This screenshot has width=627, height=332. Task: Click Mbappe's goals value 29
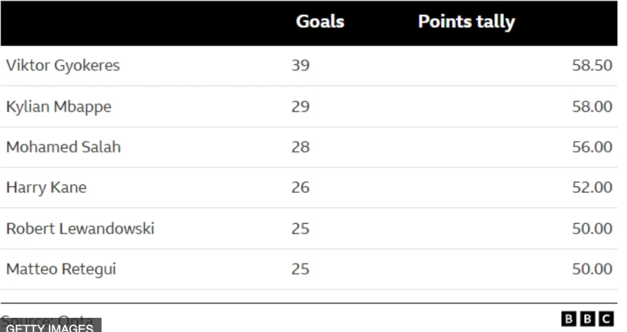pos(300,107)
